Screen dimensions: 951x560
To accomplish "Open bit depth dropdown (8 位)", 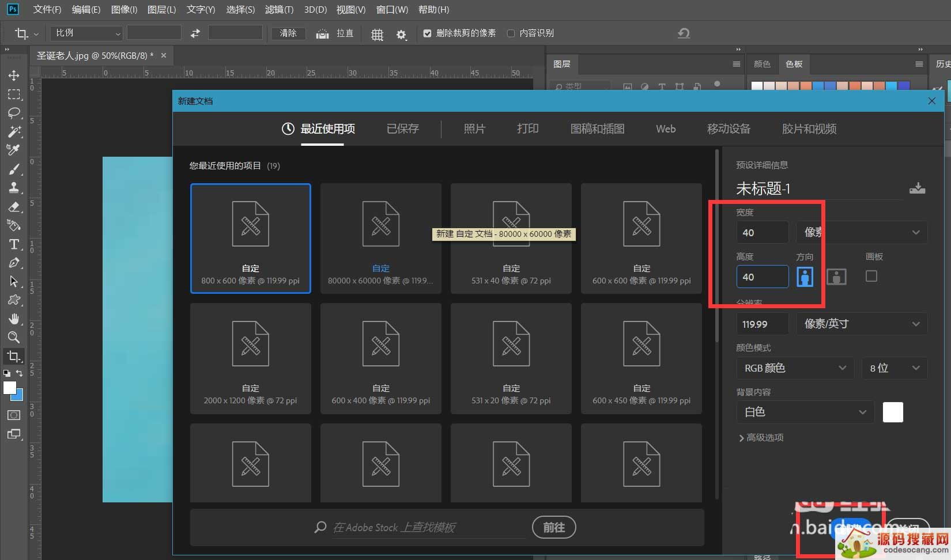I will [895, 368].
